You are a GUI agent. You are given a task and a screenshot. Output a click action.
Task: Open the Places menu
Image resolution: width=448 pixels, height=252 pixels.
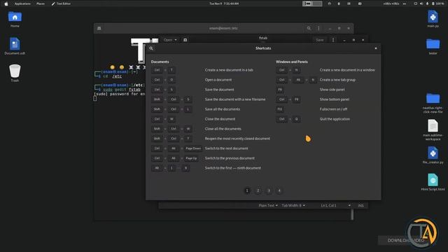pyautogui.click(x=41, y=3)
